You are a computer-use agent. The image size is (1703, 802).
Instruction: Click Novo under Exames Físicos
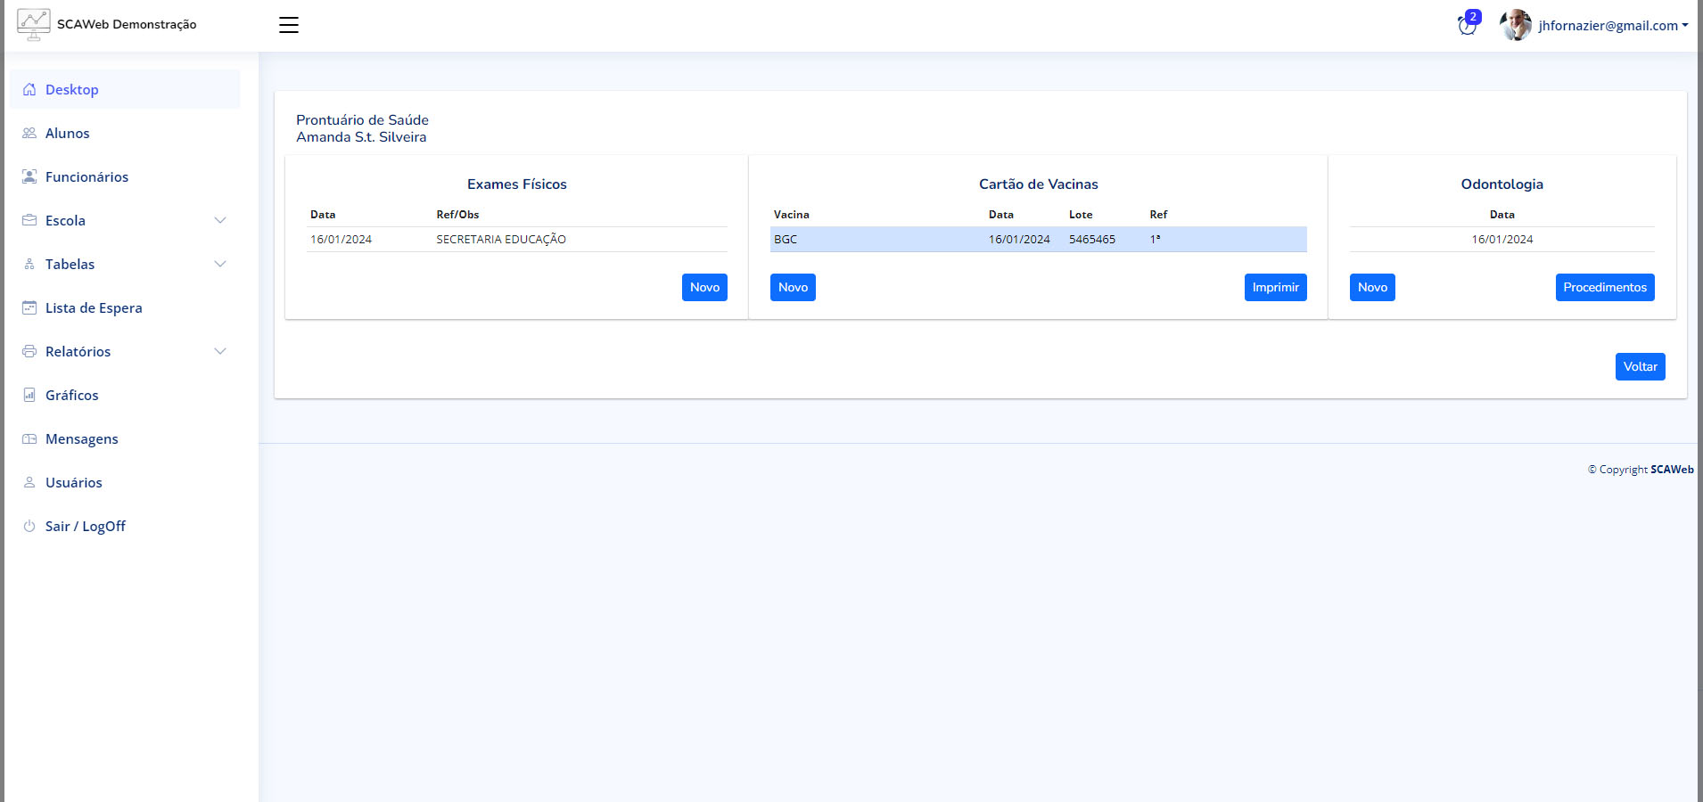pyautogui.click(x=704, y=288)
